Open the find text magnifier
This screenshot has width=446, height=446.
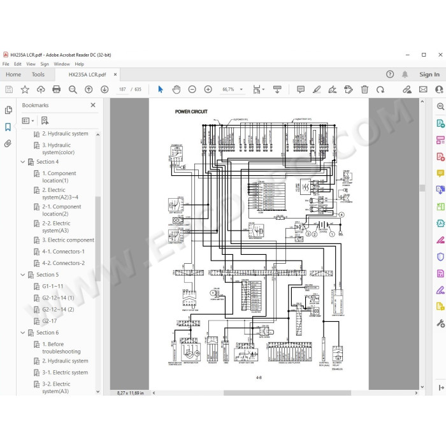(x=73, y=90)
